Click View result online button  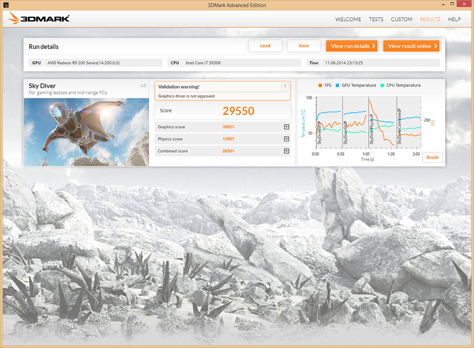click(x=411, y=46)
